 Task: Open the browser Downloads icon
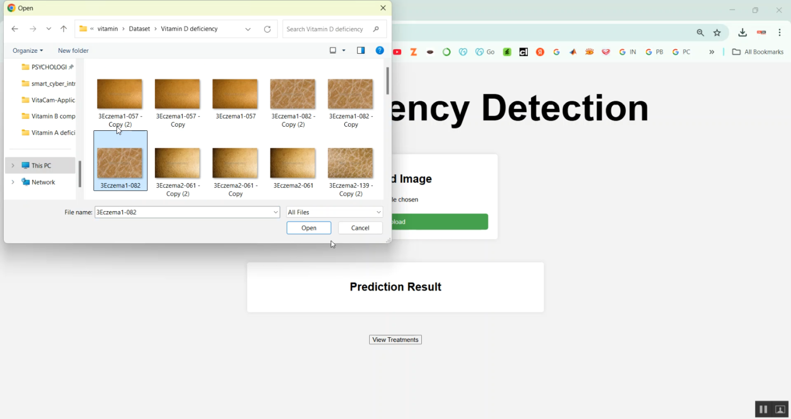pos(742,33)
